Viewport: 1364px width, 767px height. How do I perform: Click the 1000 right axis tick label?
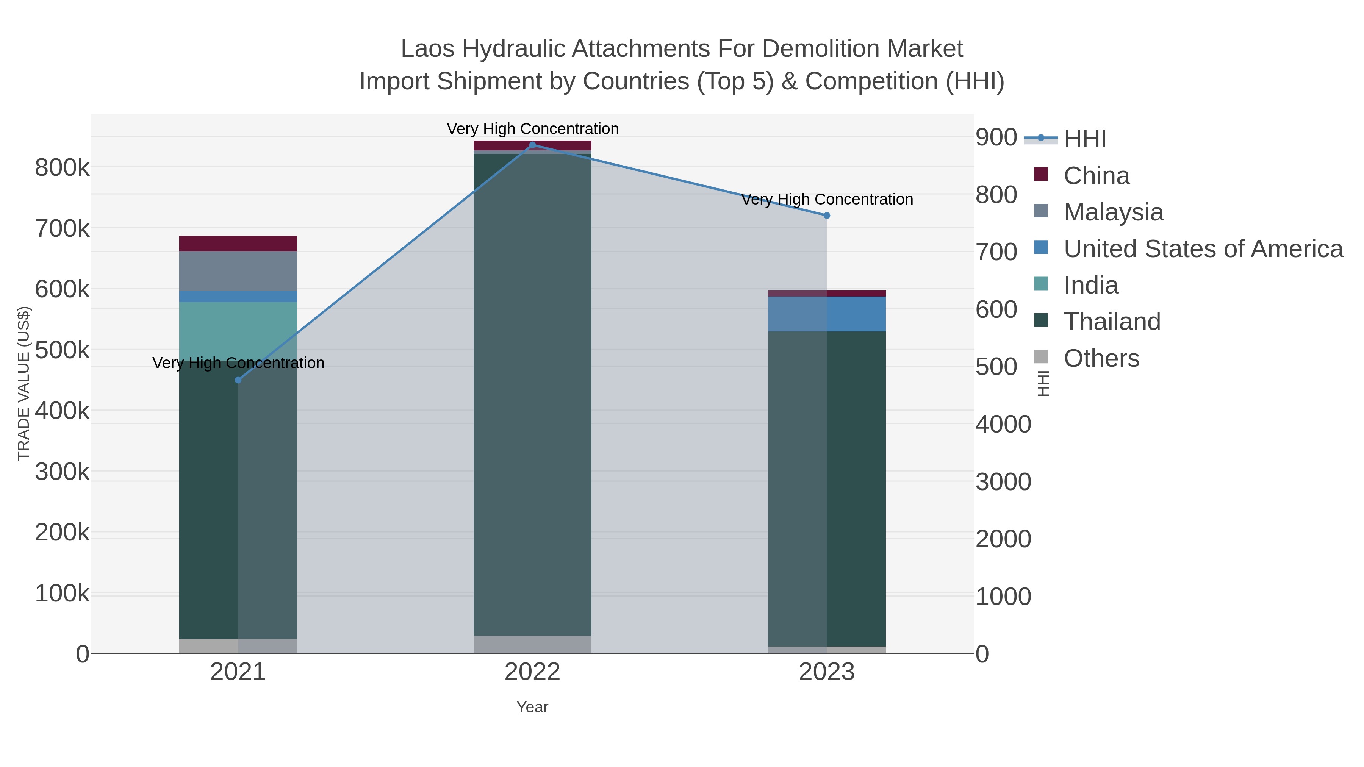(x=1003, y=597)
